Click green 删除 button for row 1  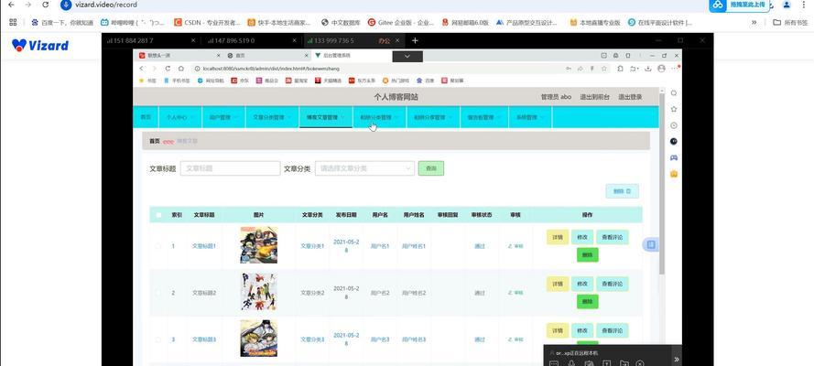587,255
